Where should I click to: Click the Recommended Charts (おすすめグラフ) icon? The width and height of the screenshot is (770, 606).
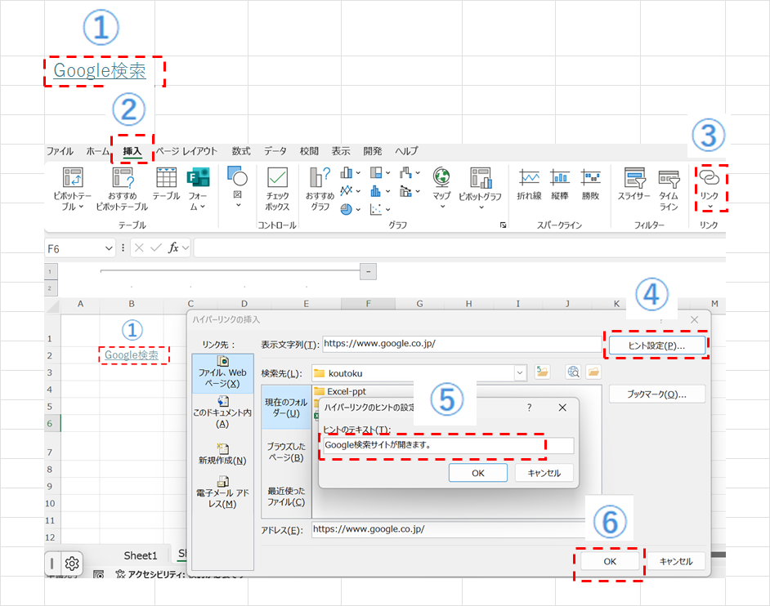[320, 178]
